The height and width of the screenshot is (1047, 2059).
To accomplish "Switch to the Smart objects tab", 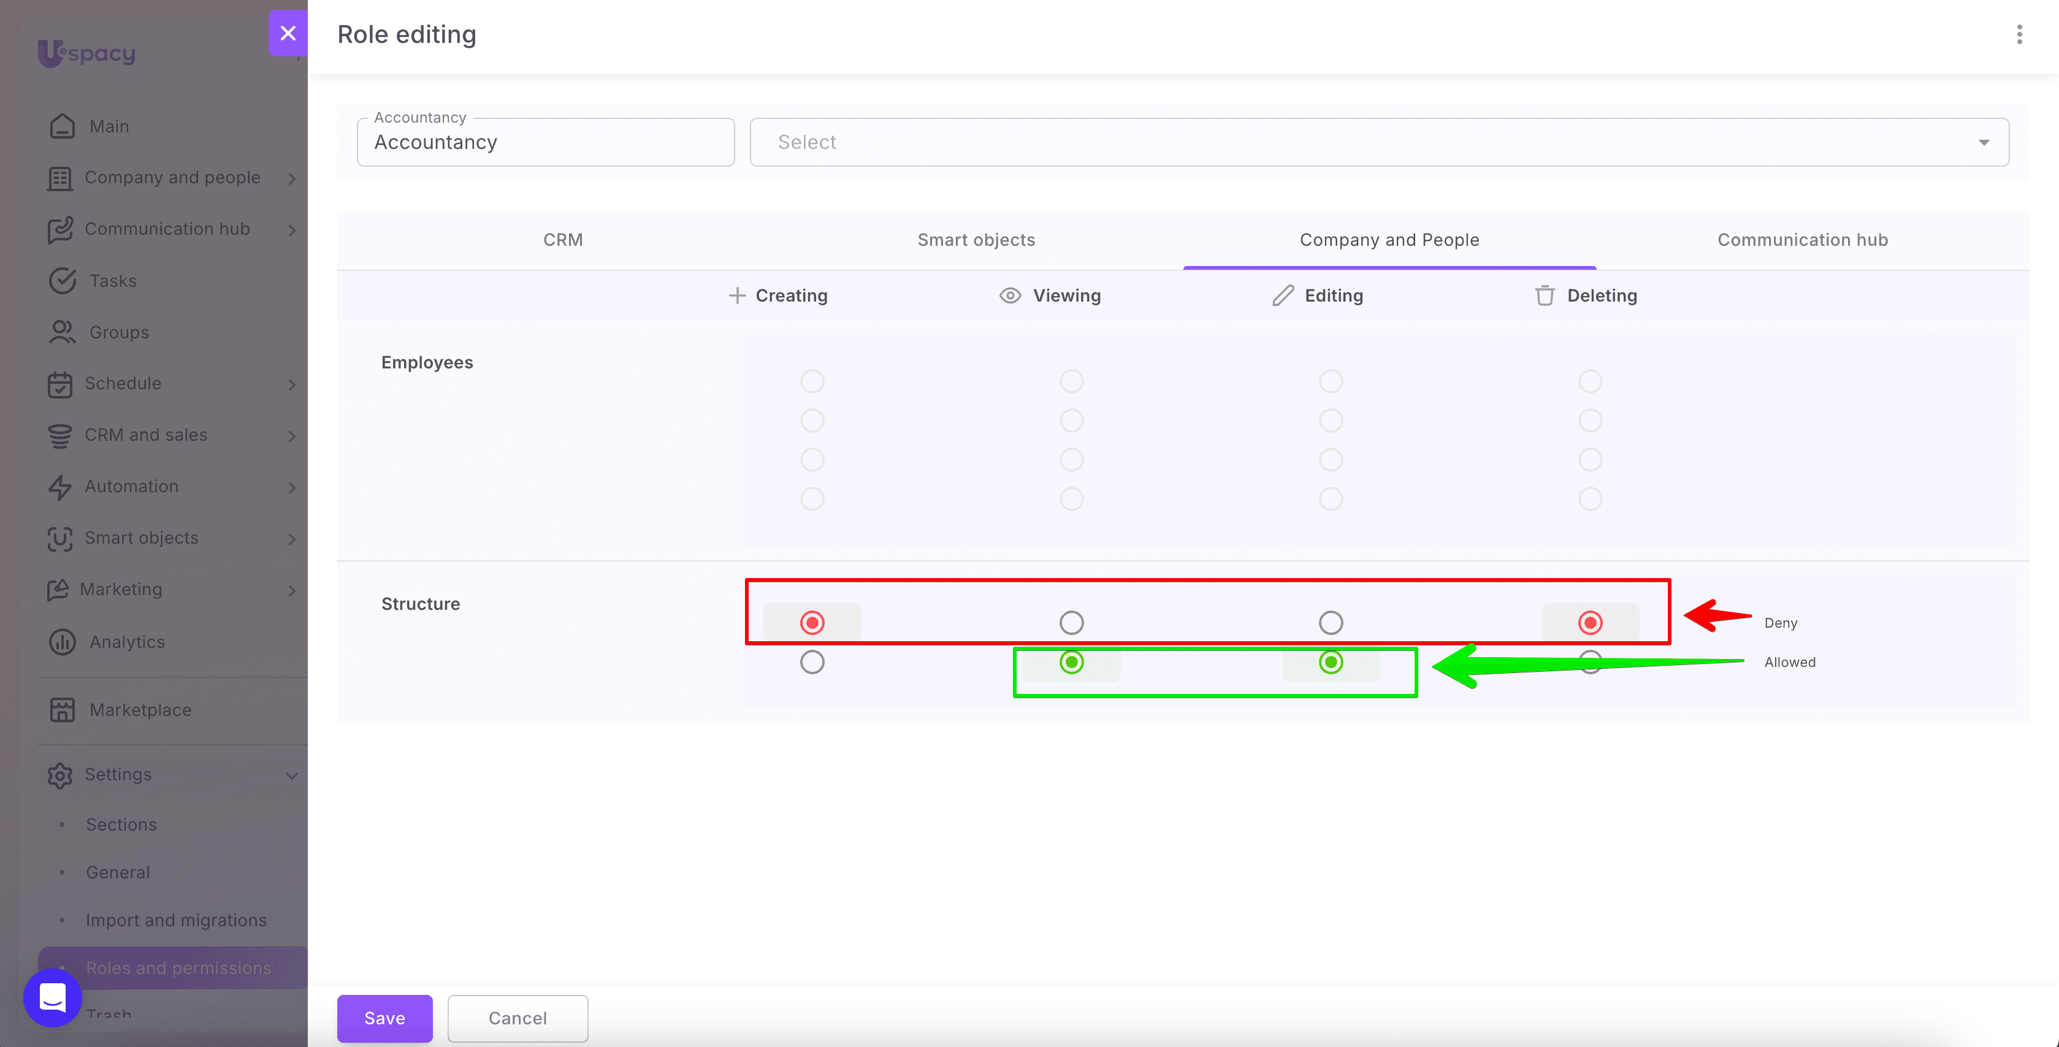I will [x=976, y=240].
